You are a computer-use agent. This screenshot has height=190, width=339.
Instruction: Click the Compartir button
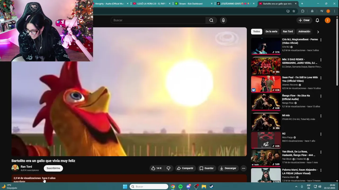(x=185, y=168)
